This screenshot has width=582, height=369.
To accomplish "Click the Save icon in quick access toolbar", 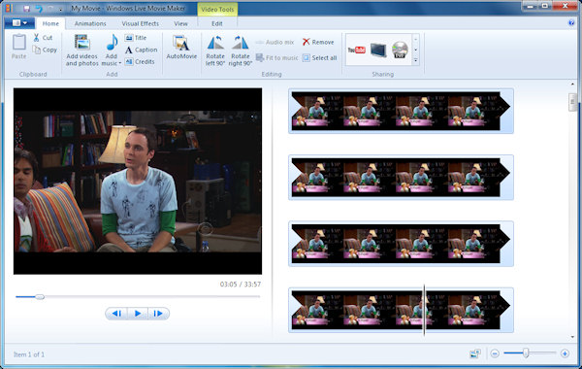I will (26, 8).
